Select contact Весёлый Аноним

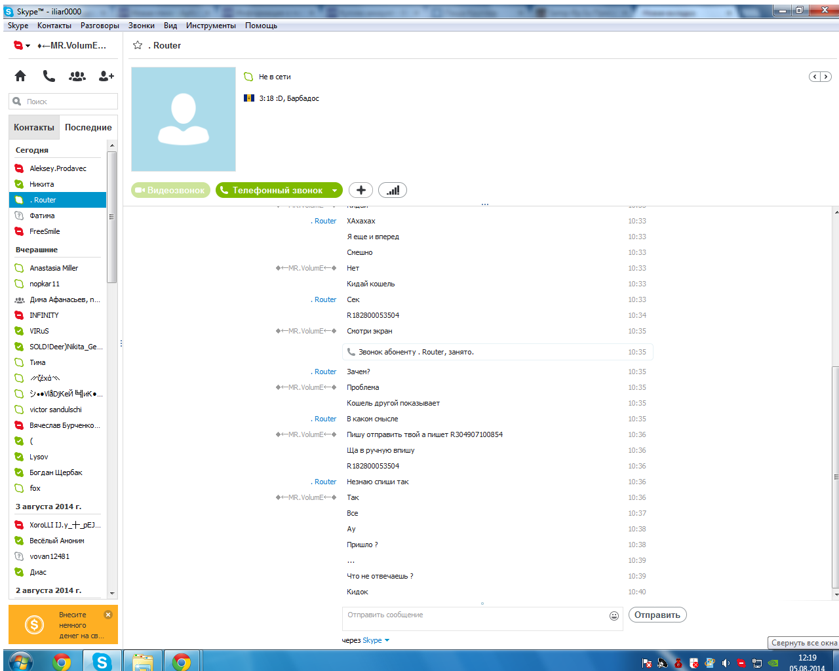(x=58, y=541)
